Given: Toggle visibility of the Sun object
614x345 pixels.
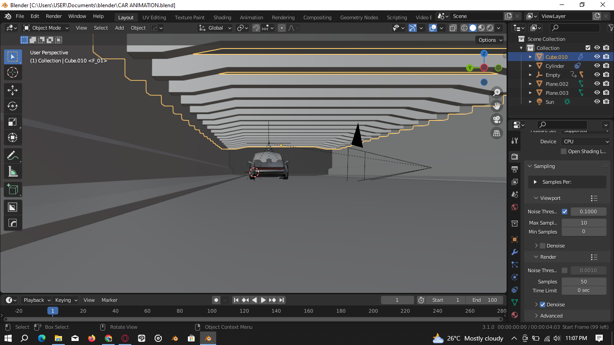Looking at the screenshot, I should click(x=597, y=102).
